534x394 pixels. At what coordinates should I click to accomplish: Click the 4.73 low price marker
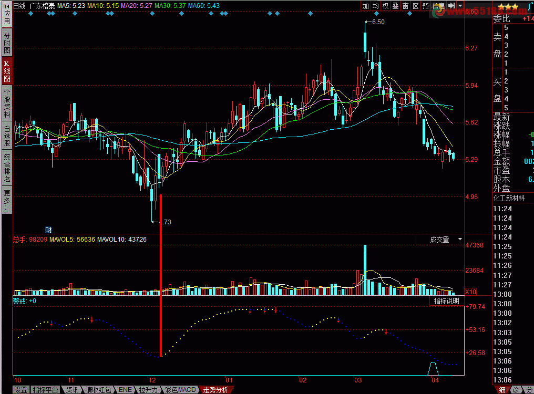click(x=165, y=222)
